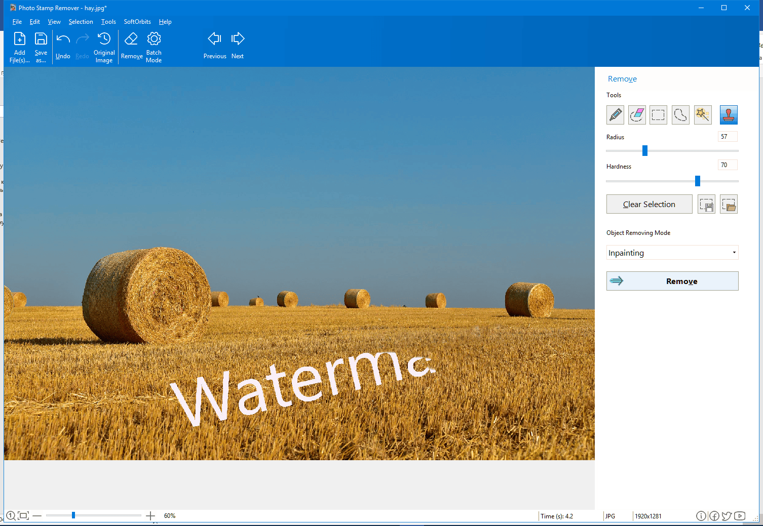Save the selection to file icon

706,205
